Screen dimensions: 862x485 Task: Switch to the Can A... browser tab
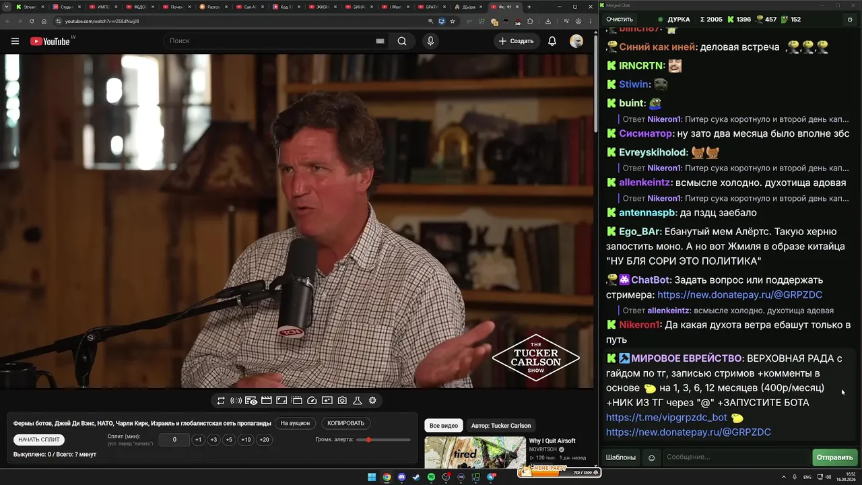pyautogui.click(x=251, y=7)
